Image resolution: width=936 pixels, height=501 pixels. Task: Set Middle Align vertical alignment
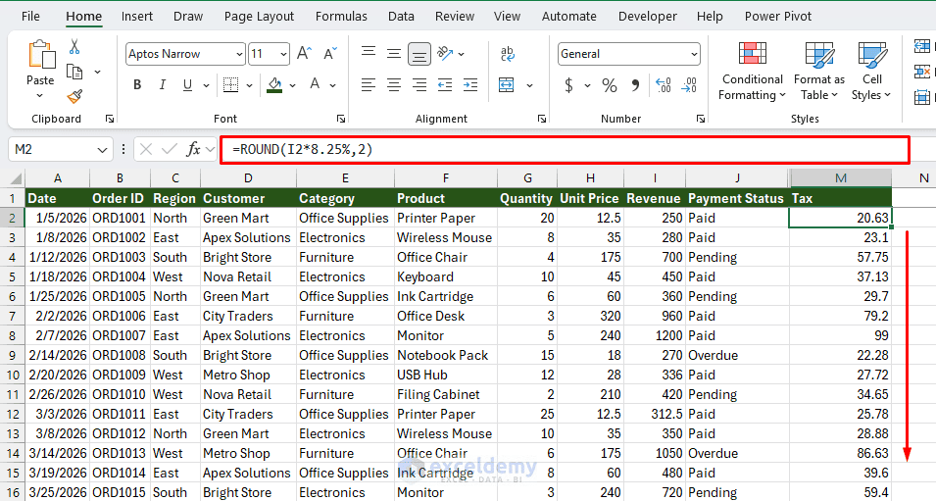(x=394, y=54)
